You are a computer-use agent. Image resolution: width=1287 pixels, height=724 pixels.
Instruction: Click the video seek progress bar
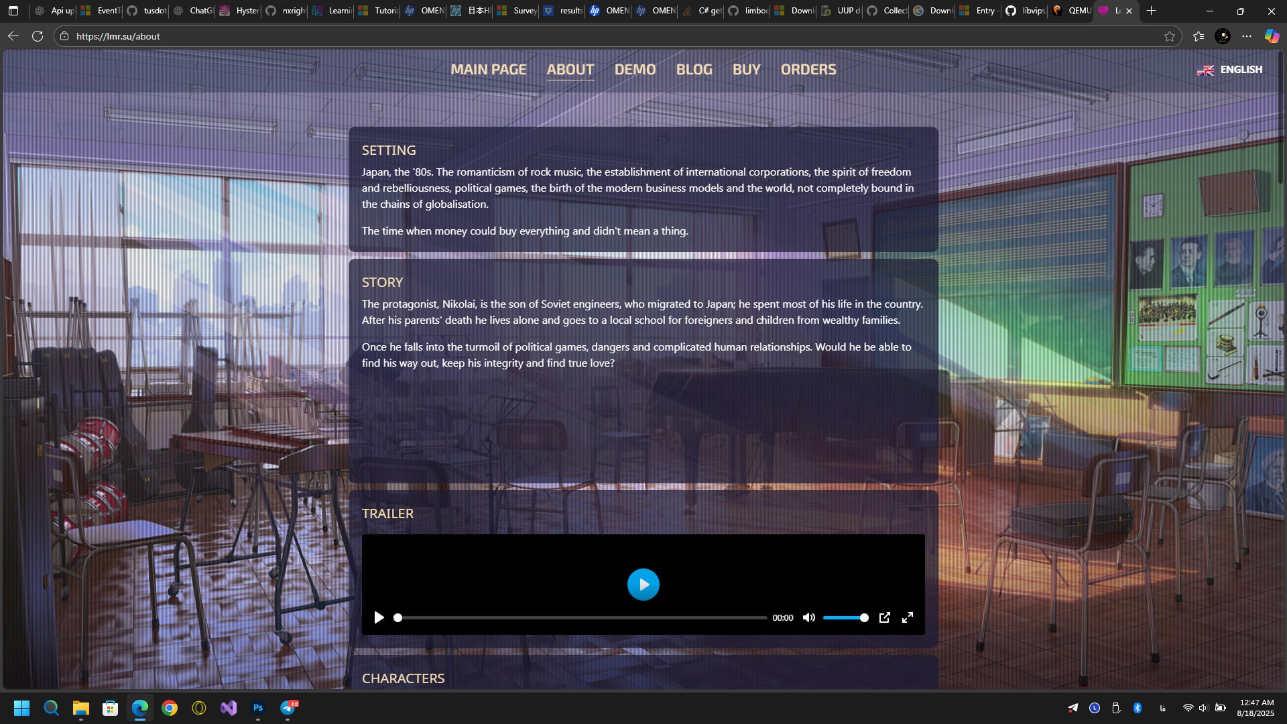tap(582, 617)
